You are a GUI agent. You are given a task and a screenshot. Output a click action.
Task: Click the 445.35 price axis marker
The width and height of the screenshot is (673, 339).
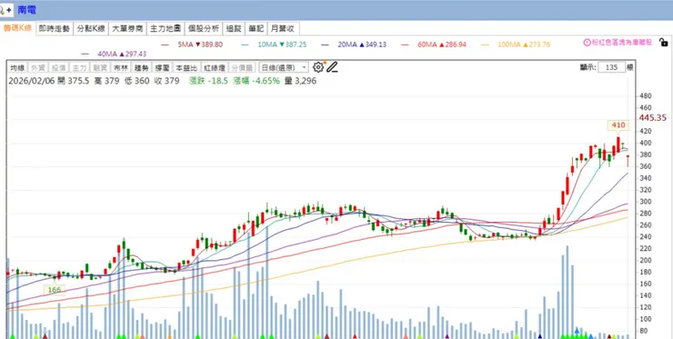click(x=653, y=118)
